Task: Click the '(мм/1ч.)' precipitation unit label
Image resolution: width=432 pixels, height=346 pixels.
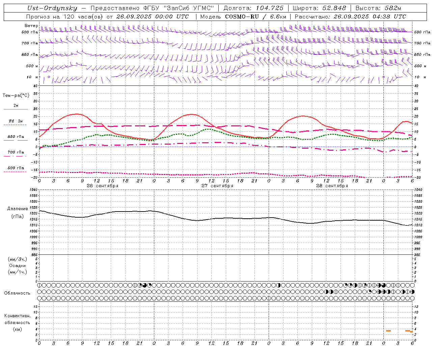Action: pos(18,272)
